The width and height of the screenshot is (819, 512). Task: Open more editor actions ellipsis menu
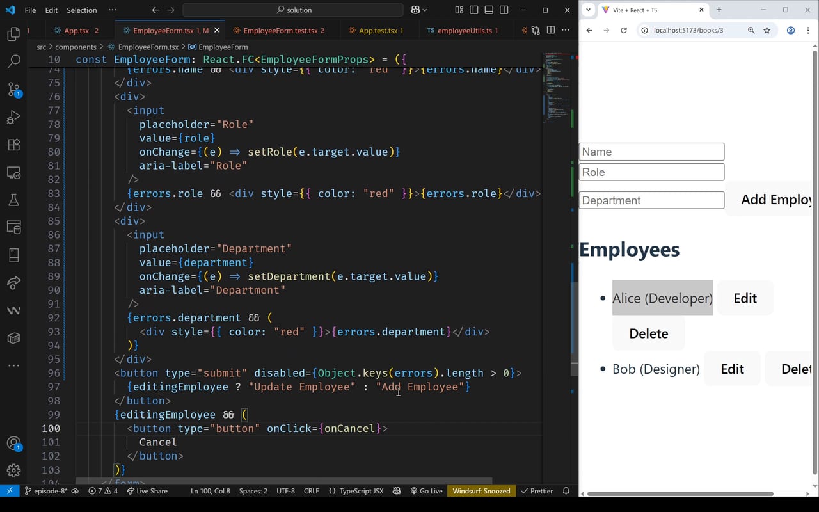pyautogui.click(x=566, y=30)
